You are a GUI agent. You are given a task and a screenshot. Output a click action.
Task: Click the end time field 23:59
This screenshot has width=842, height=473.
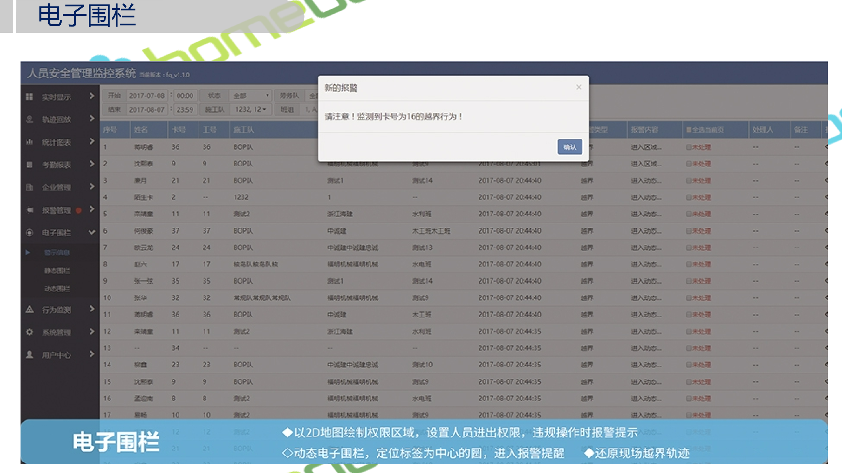(185, 110)
